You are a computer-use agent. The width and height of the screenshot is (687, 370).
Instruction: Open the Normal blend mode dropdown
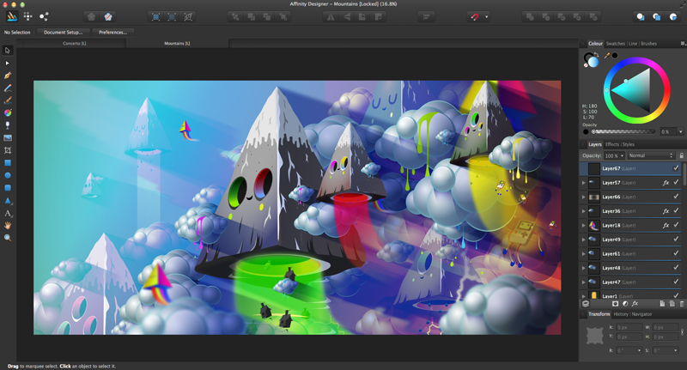click(651, 155)
